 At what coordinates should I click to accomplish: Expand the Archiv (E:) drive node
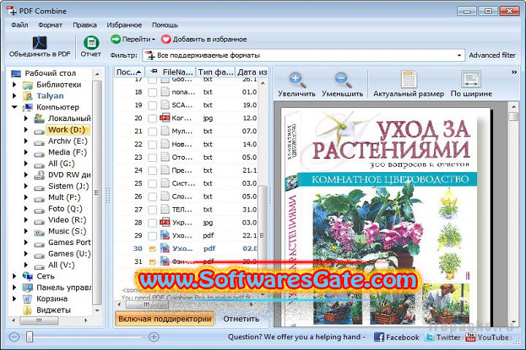click(26, 141)
